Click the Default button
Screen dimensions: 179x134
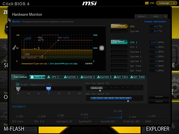pos(159,96)
